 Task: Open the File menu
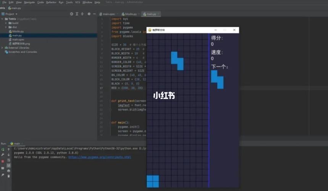(4, 2)
